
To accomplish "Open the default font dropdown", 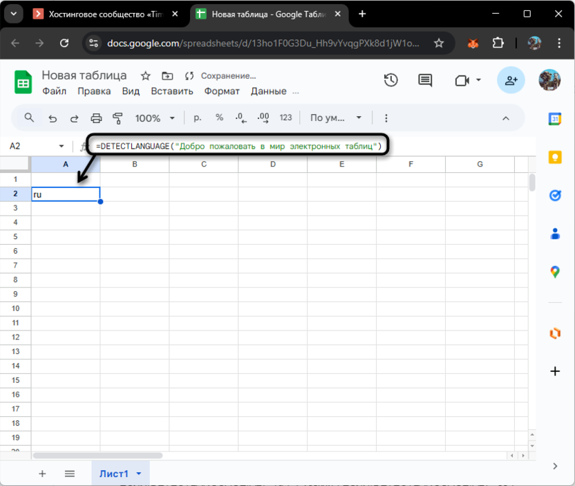I will (336, 118).
